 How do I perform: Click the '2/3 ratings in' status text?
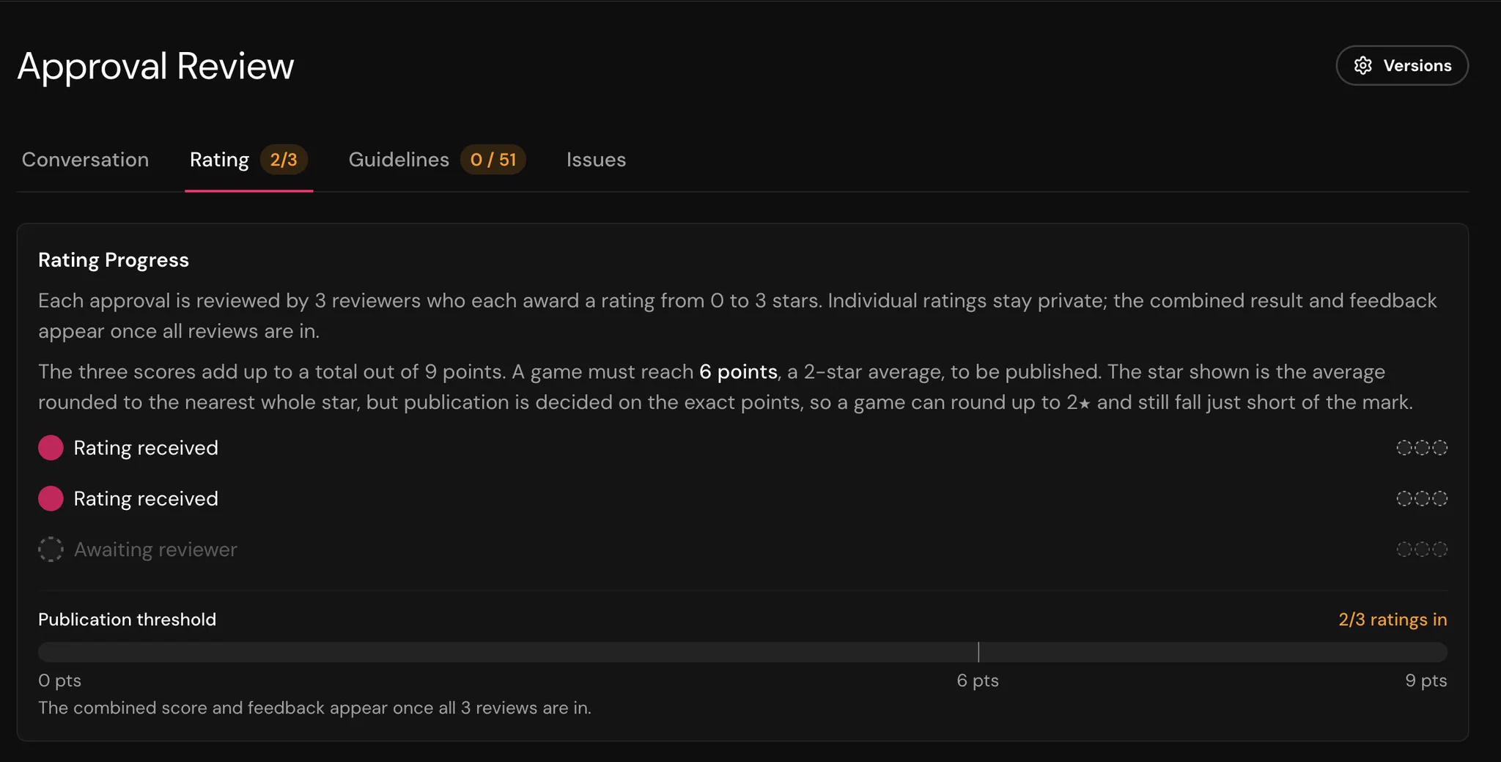[x=1393, y=619]
